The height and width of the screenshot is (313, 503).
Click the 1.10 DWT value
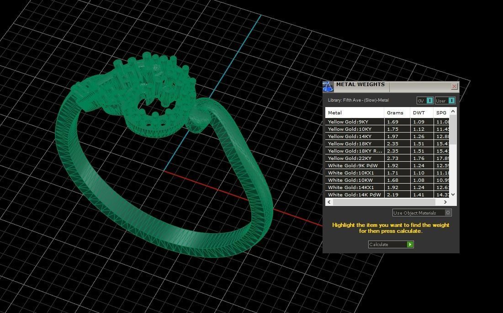click(x=418, y=173)
